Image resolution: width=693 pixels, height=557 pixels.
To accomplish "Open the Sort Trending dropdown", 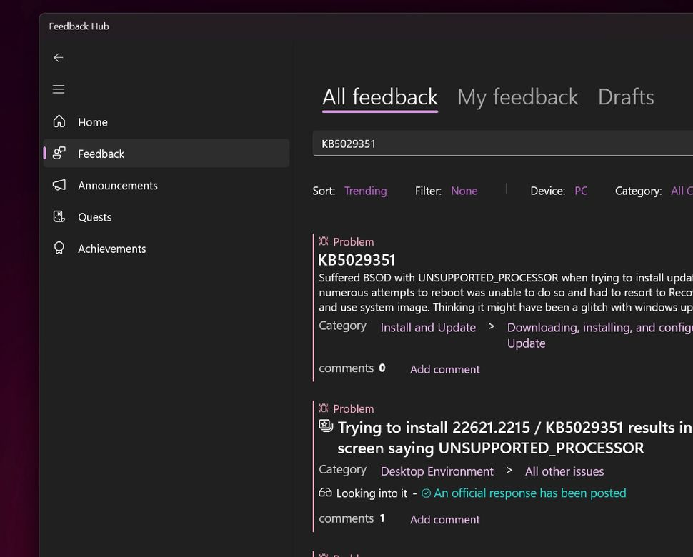I will click(366, 191).
